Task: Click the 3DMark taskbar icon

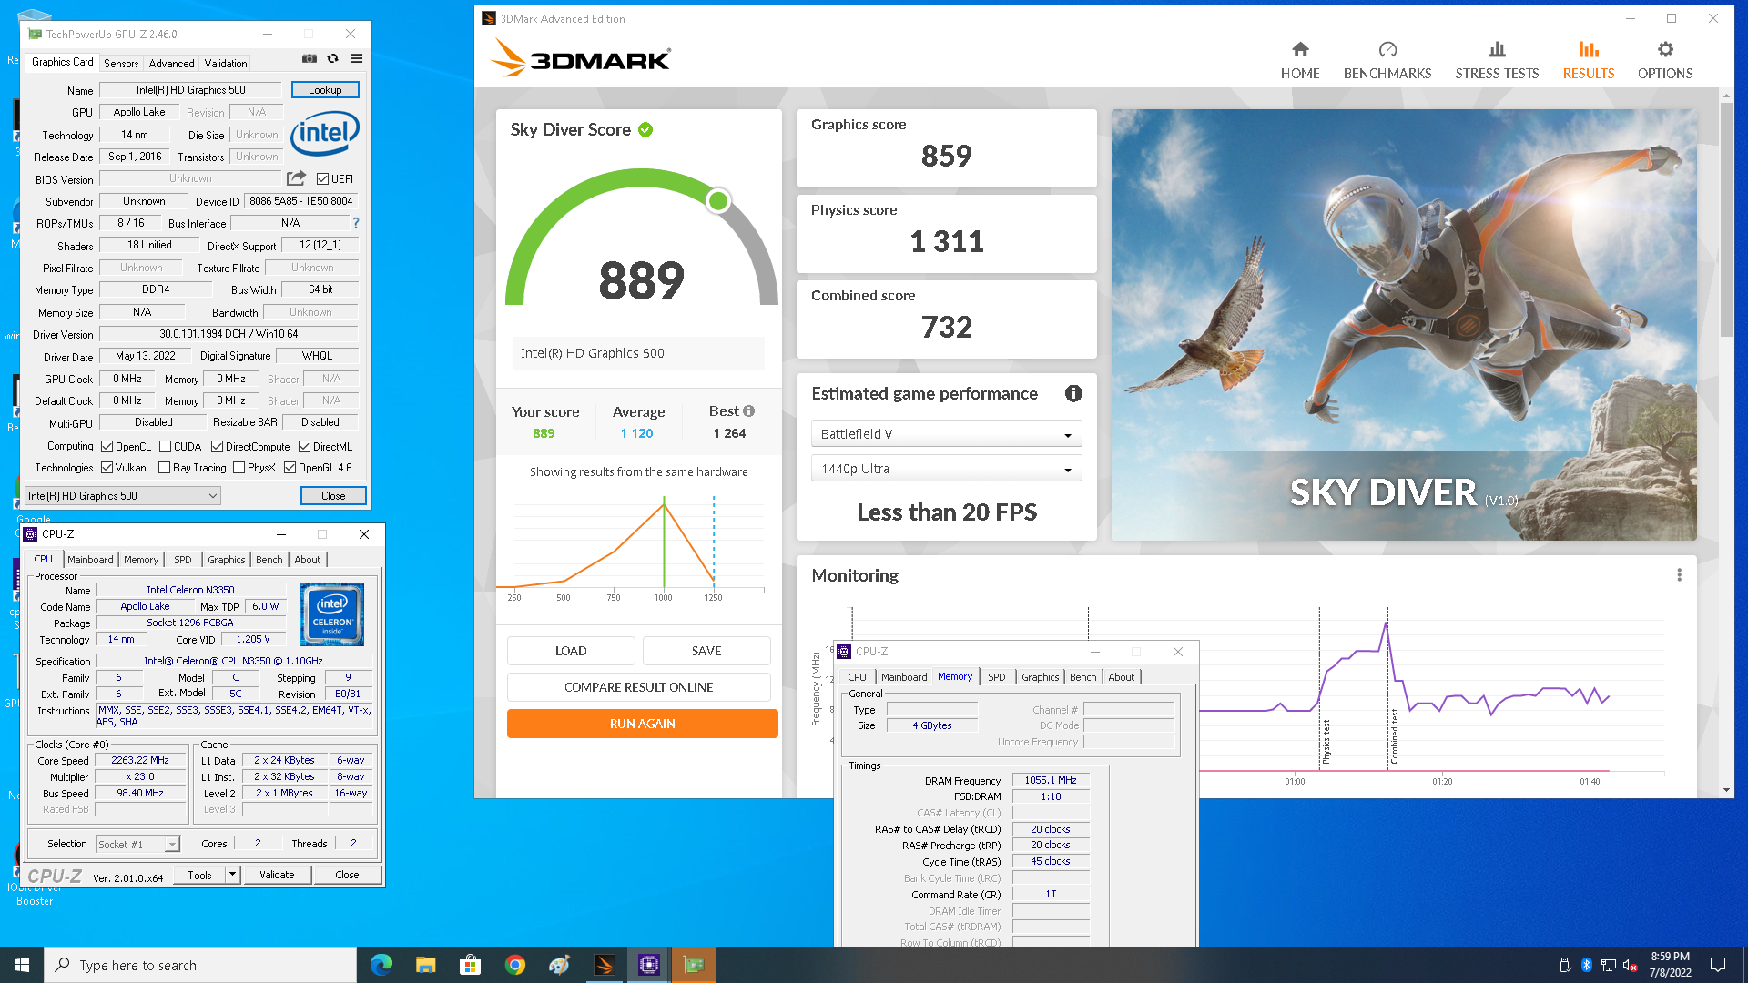Action: point(605,965)
